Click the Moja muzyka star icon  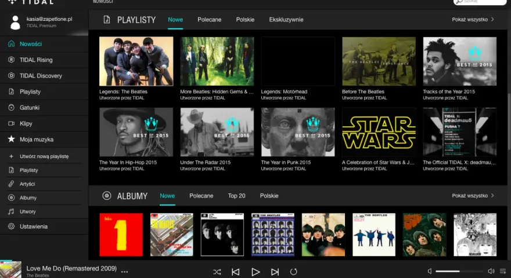(x=11, y=139)
